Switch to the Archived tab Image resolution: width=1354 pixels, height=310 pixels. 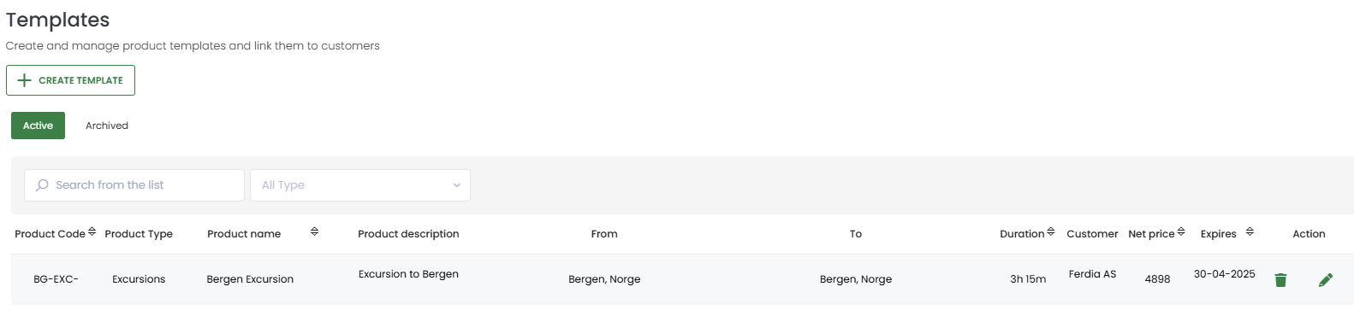pyautogui.click(x=107, y=126)
